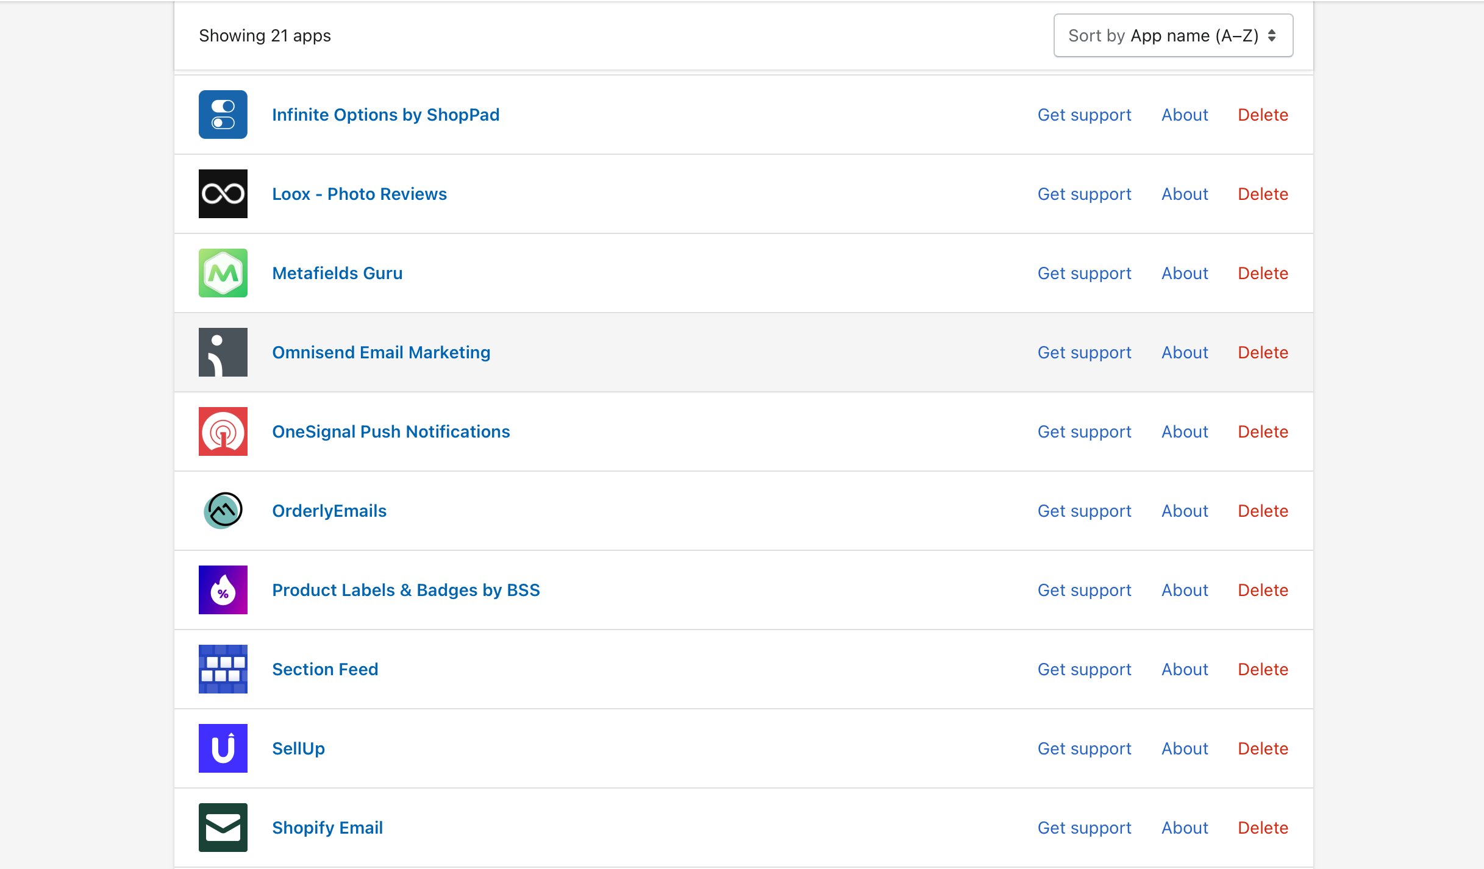Delete Loox - Photo Reviews app
Viewport: 1484px width, 869px height.
click(1263, 194)
